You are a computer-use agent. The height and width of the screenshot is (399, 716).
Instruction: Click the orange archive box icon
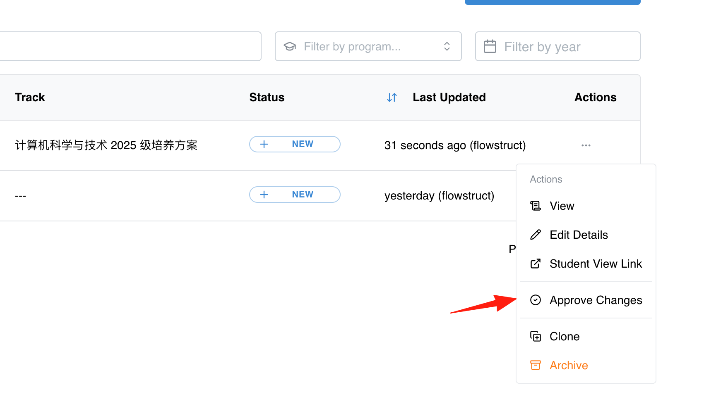[536, 365]
